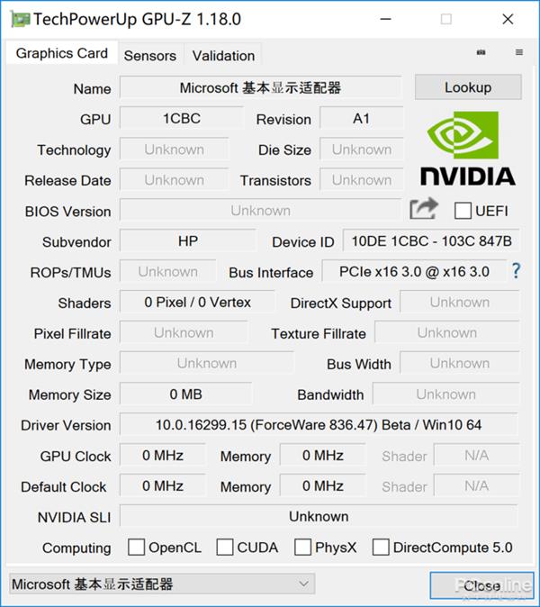Click the BIOS export share icon
540x607 pixels.
(x=424, y=209)
